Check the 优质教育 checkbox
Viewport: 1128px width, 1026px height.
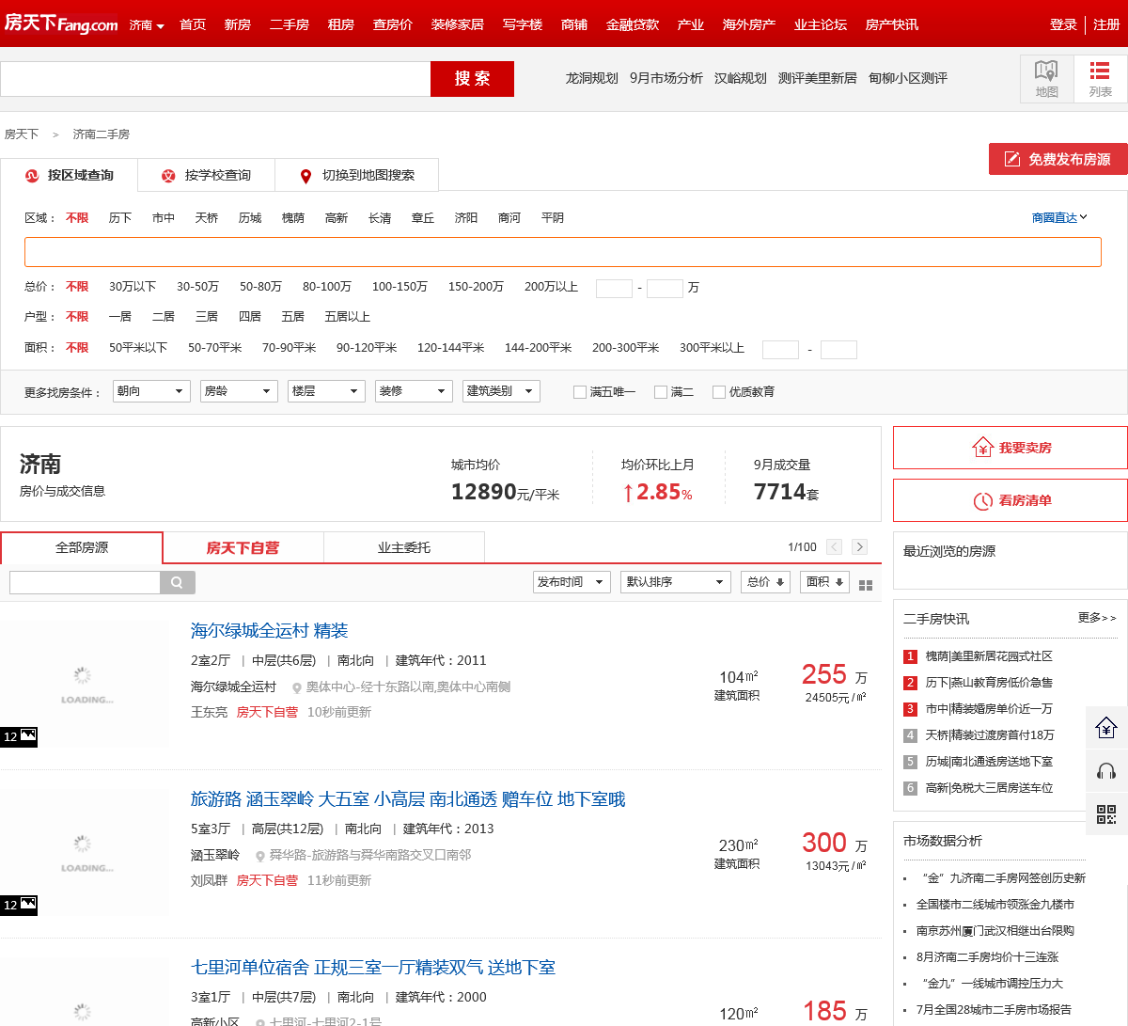point(719,392)
